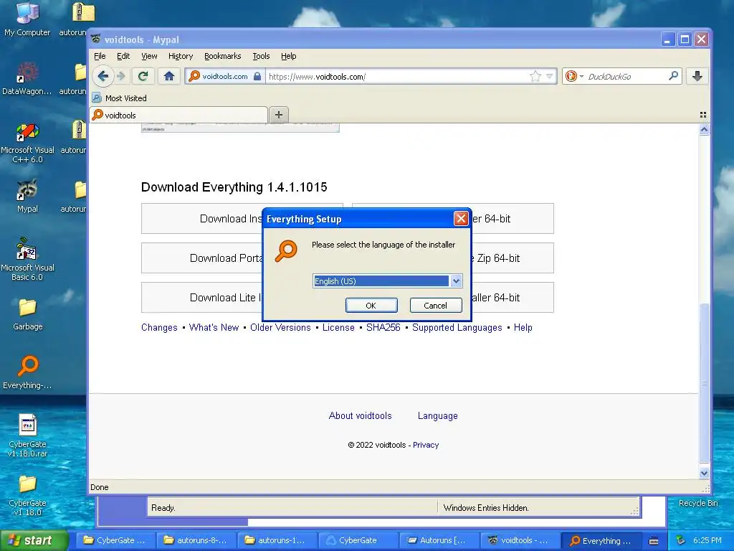Open the DuckDuckGo search engine selector
The height and width of the screenshot is (551, 734).
[x=574, y=76]
